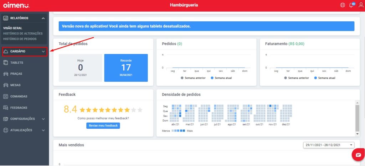Click the Revise meu feedback button

[103, 125]
